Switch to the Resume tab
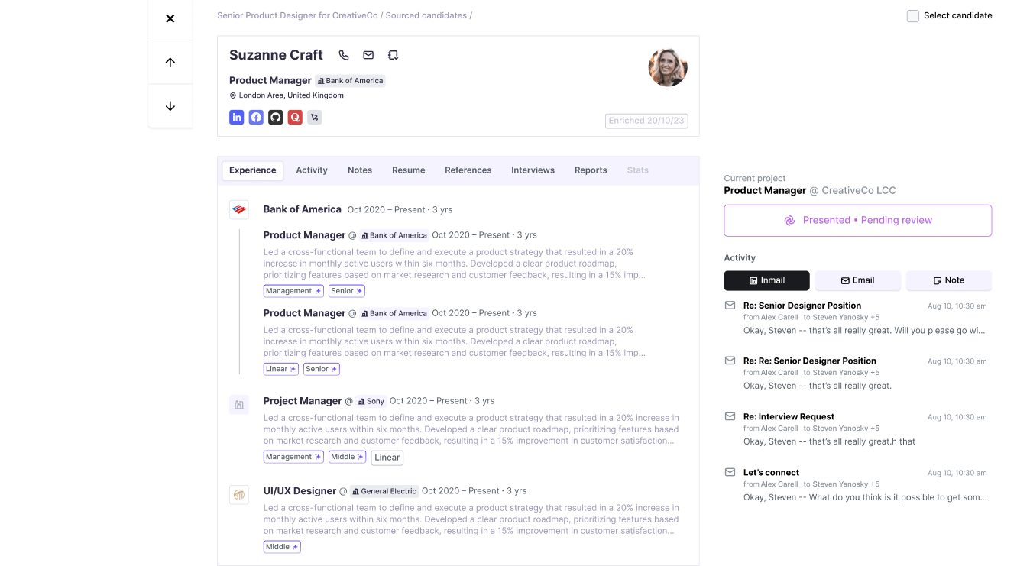1017x566 pixels. (409, 170)
